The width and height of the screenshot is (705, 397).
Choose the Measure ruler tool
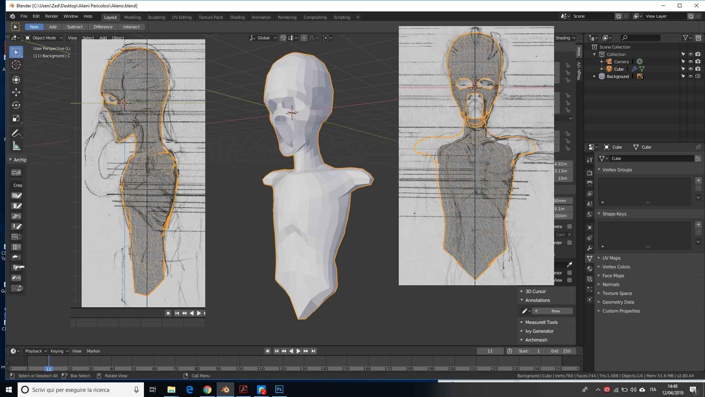click(16, 146)
